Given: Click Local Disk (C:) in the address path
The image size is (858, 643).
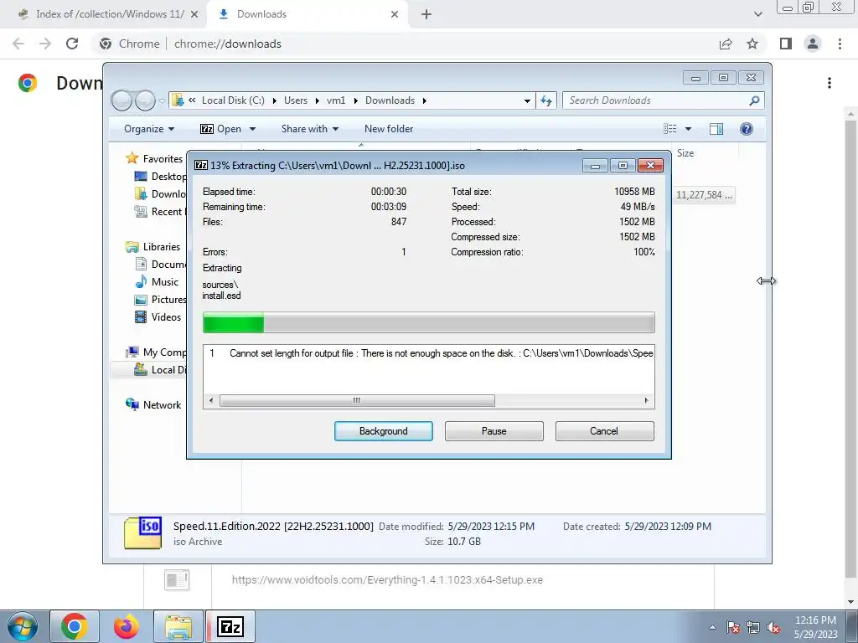Looking at the screenshot, I should pos(233,100).
